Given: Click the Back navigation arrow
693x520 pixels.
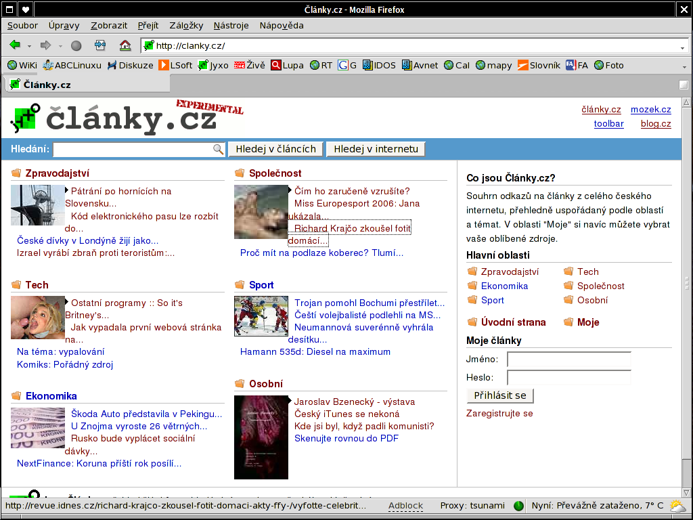Looking at the screenshot, I should click(15, 45).
